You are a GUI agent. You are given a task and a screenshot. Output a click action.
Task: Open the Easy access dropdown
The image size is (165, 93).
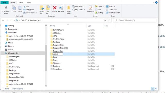78,10
